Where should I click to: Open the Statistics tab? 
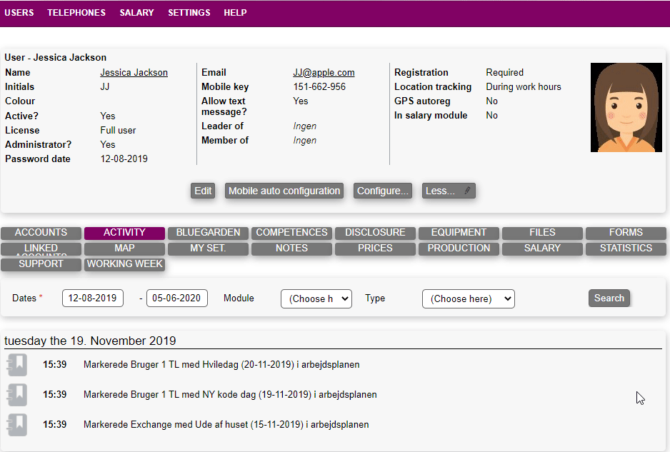626,248
